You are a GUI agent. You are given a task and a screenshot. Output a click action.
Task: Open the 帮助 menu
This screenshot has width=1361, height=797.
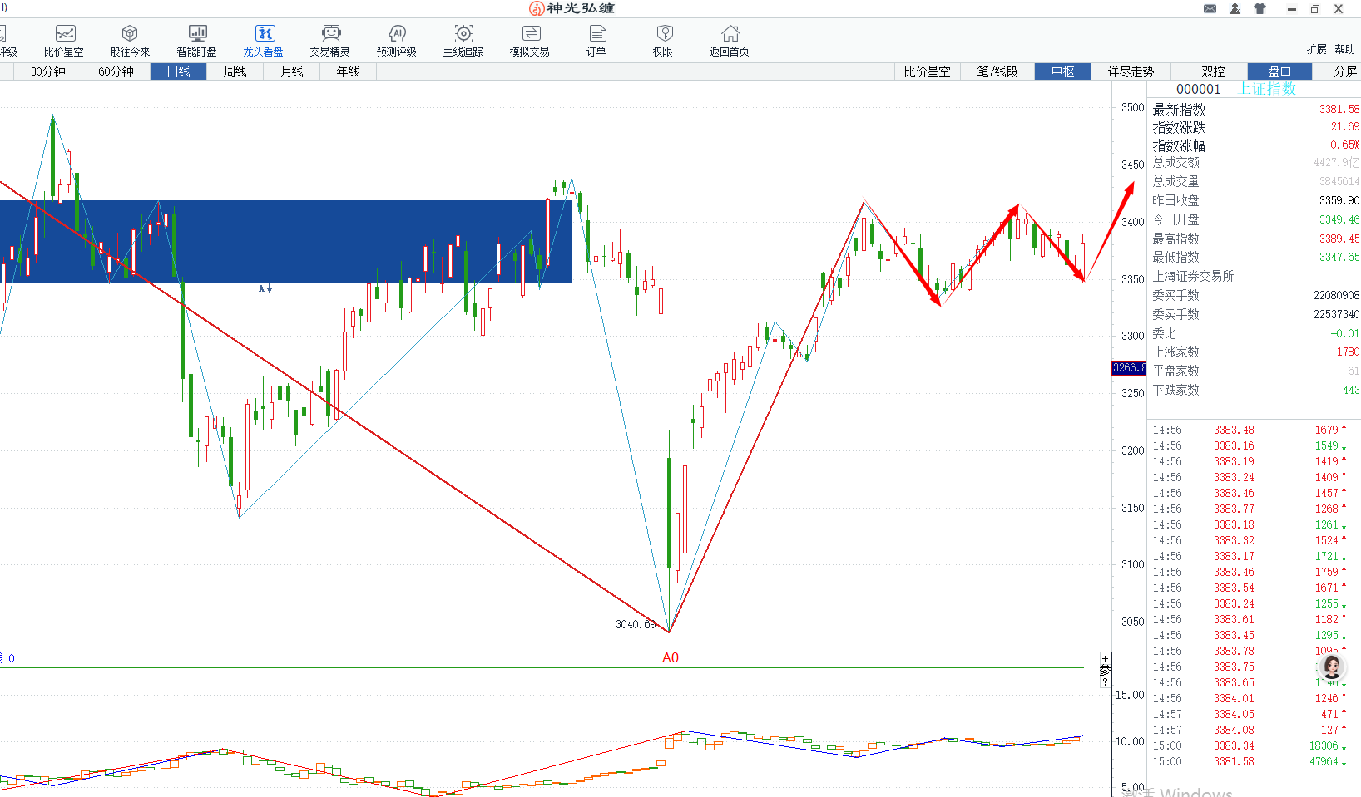pyautogui.click(x=1344, y=49)
